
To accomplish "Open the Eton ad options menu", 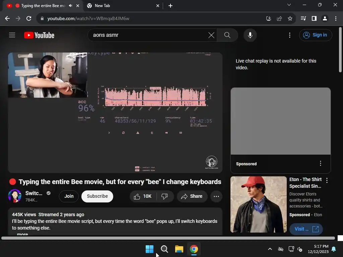I will point(327,180).
